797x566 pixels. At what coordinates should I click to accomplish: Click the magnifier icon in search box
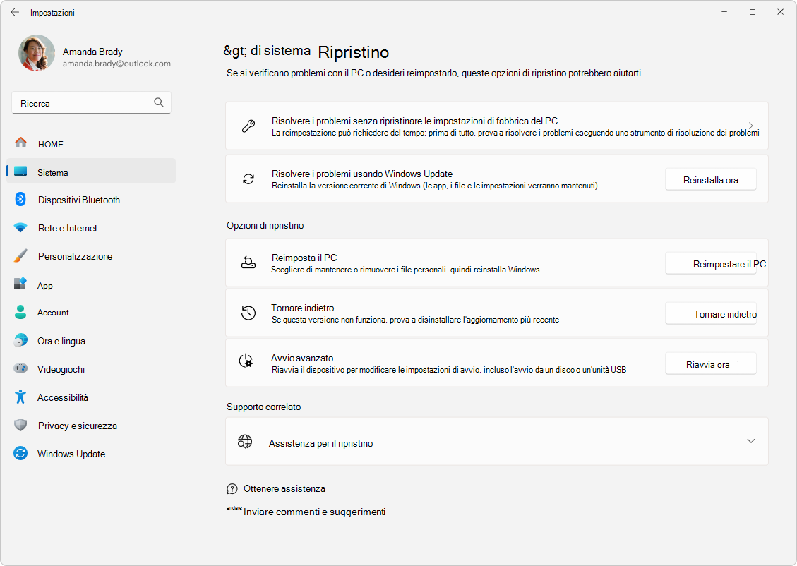pos(159,102)
